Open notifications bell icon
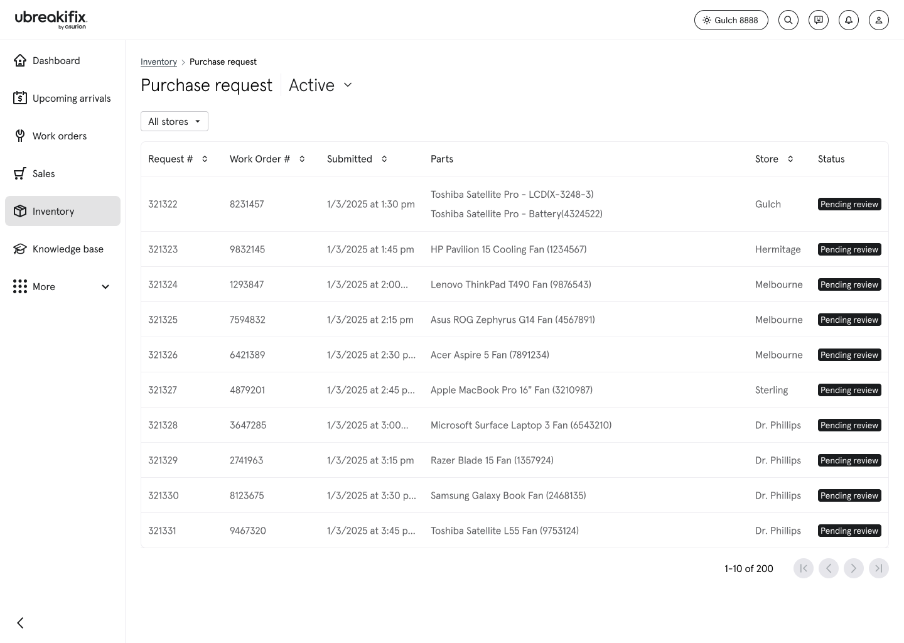The image size is (904, 643). 849,20
